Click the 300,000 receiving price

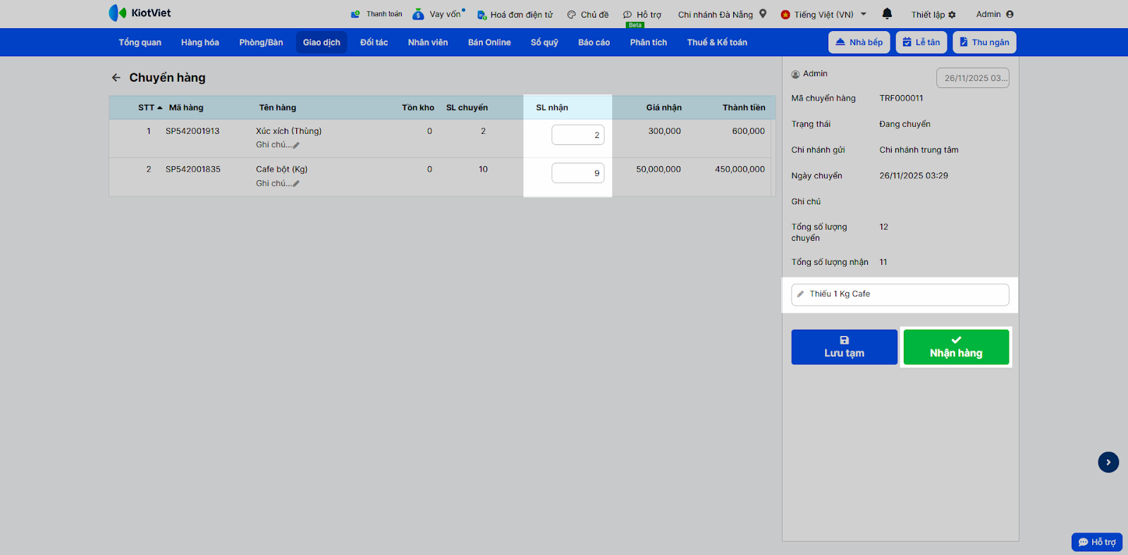click(x=665, y=131)
